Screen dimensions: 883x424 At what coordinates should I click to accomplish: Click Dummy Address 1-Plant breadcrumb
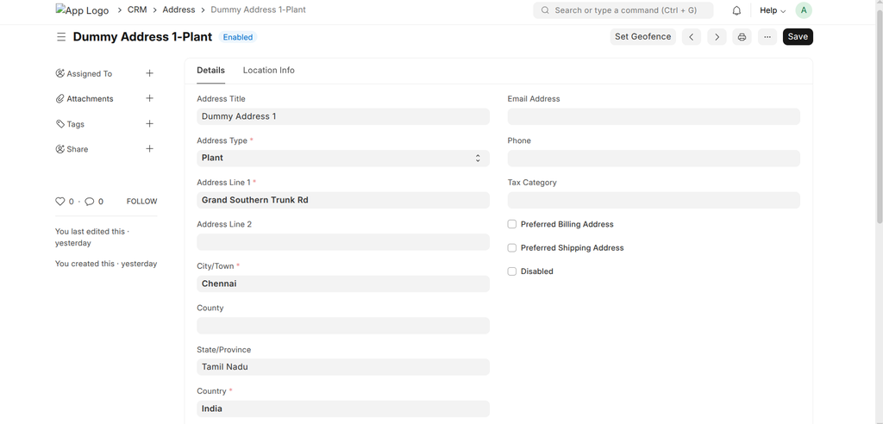tap(258, 9)
